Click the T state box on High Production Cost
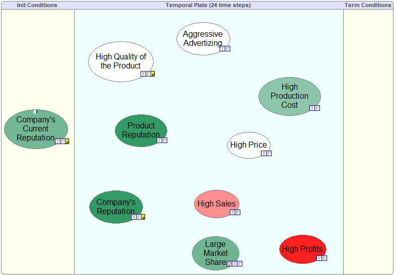Image resolution: width=394 pixels, height=275 pixels. (312, 108)
